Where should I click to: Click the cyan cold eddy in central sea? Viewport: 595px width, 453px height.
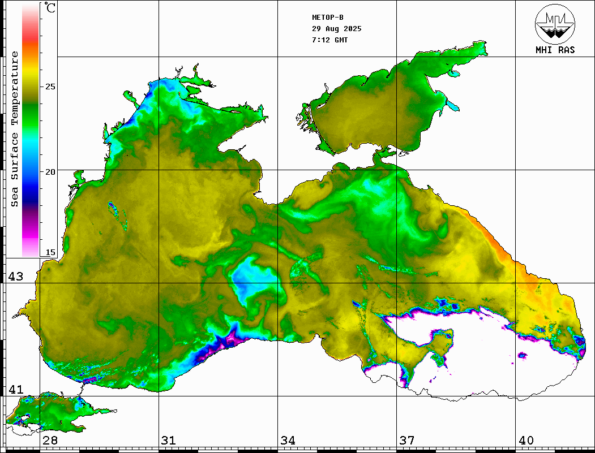coord(252,280)
